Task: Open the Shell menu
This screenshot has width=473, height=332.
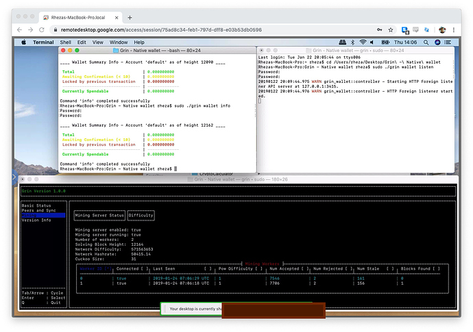Action: coord(65,42)
